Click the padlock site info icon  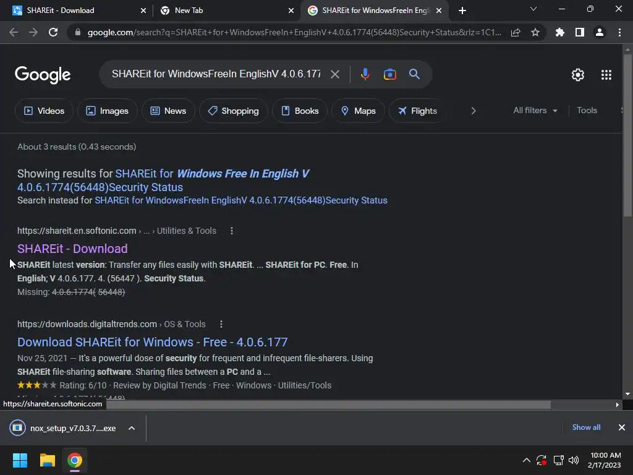click(78, 32)
